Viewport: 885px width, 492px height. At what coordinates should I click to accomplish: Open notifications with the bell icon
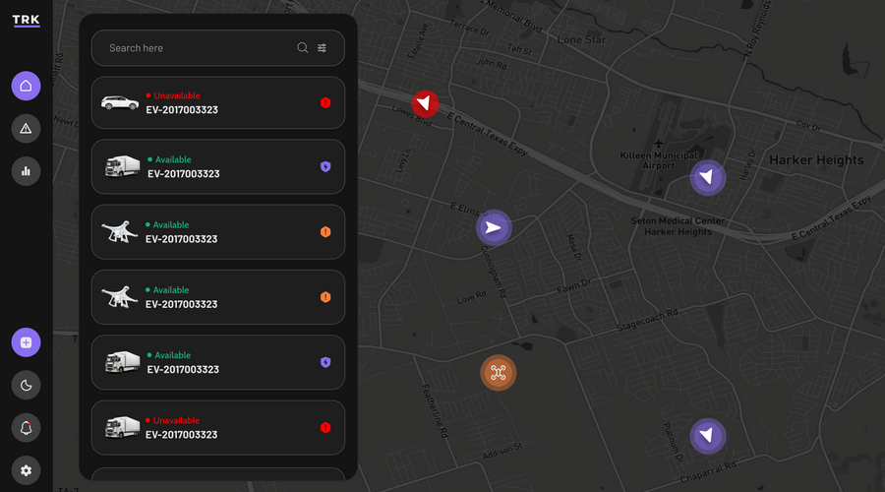click(x=26, y=428)
